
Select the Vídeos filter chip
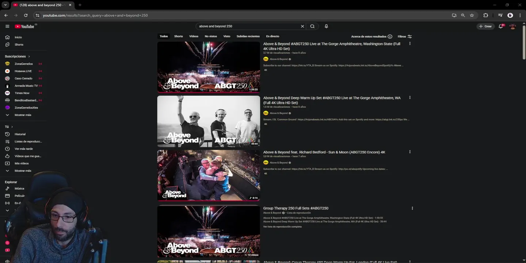pyautogui.click(x=194, y=36)
